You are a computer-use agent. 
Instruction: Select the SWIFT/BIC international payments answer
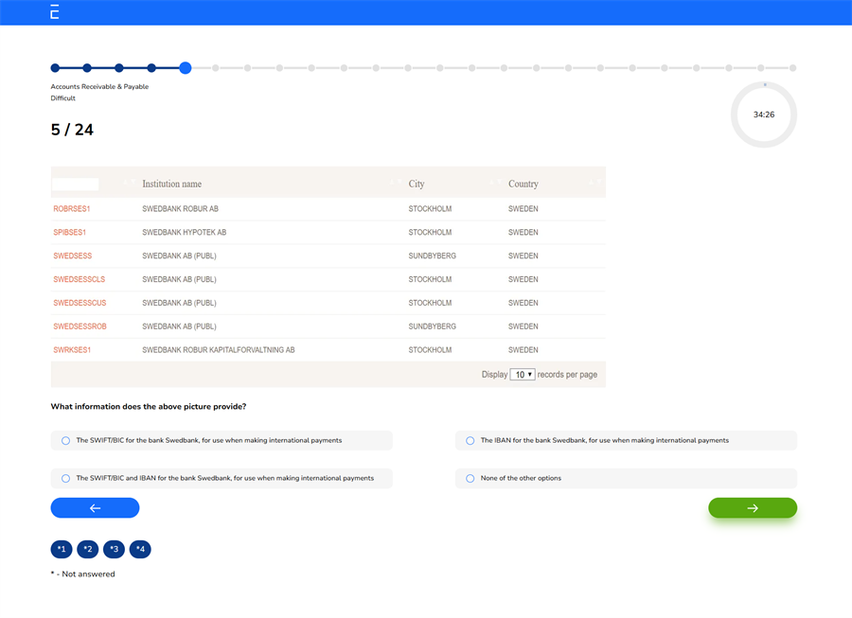[x=65, y=440]
